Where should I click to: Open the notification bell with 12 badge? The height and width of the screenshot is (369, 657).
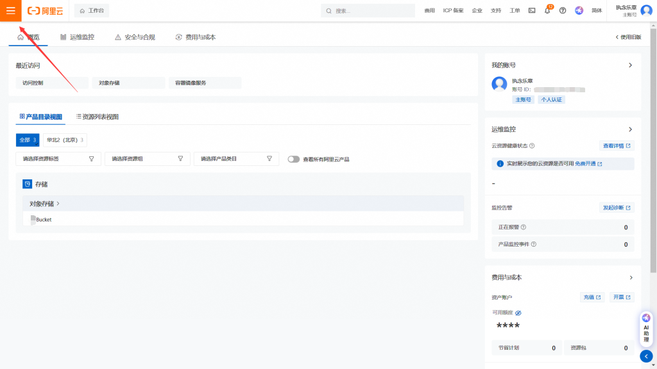click(x=547, y=11)
